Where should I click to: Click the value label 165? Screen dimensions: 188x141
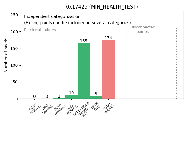tap(84, 41)
